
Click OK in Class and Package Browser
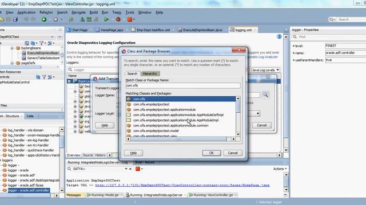[212, 153]
